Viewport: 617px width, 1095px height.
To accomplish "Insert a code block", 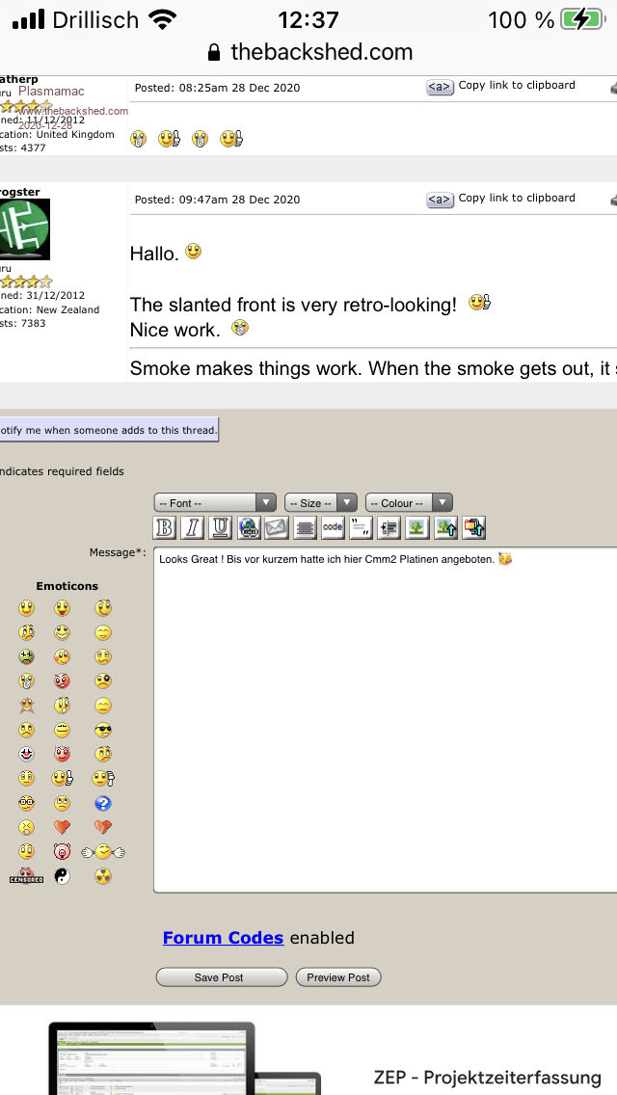I will coord(333,527).
